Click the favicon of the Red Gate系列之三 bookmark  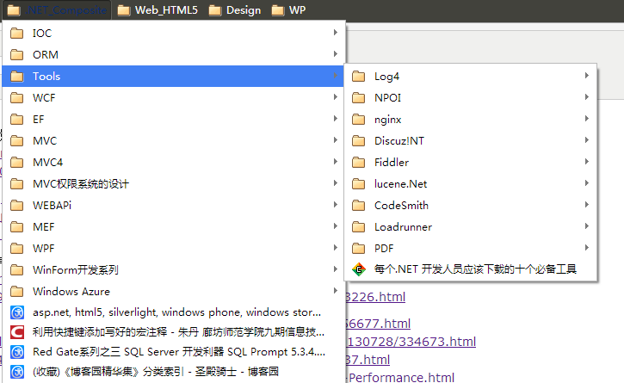click(x=17, y=352)
